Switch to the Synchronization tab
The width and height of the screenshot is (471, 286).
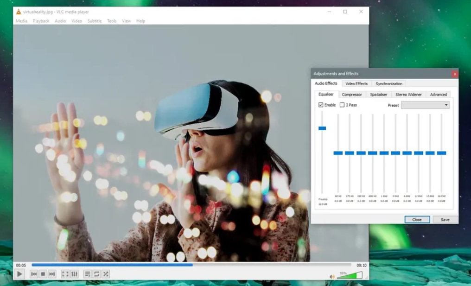[389, 84]
